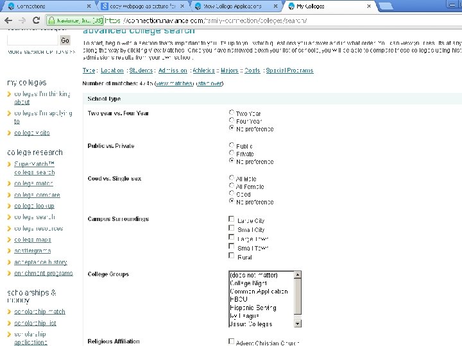This screenshot has width=462, height=346.
Task: Choose Ivy League in College Groups list
Action: tap(262, 316)
